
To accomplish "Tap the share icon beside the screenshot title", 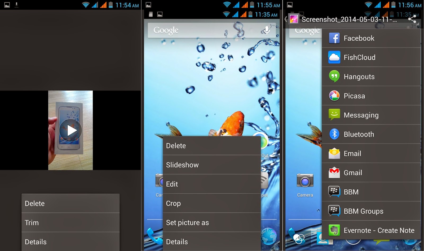I will pyautogui.click(x=412, y=19).
